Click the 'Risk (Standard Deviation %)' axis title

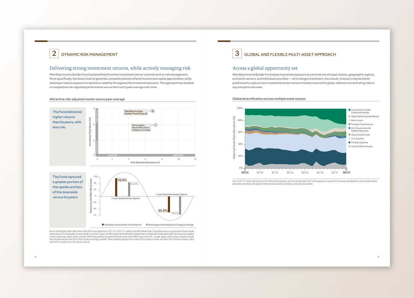click(145, 163)
